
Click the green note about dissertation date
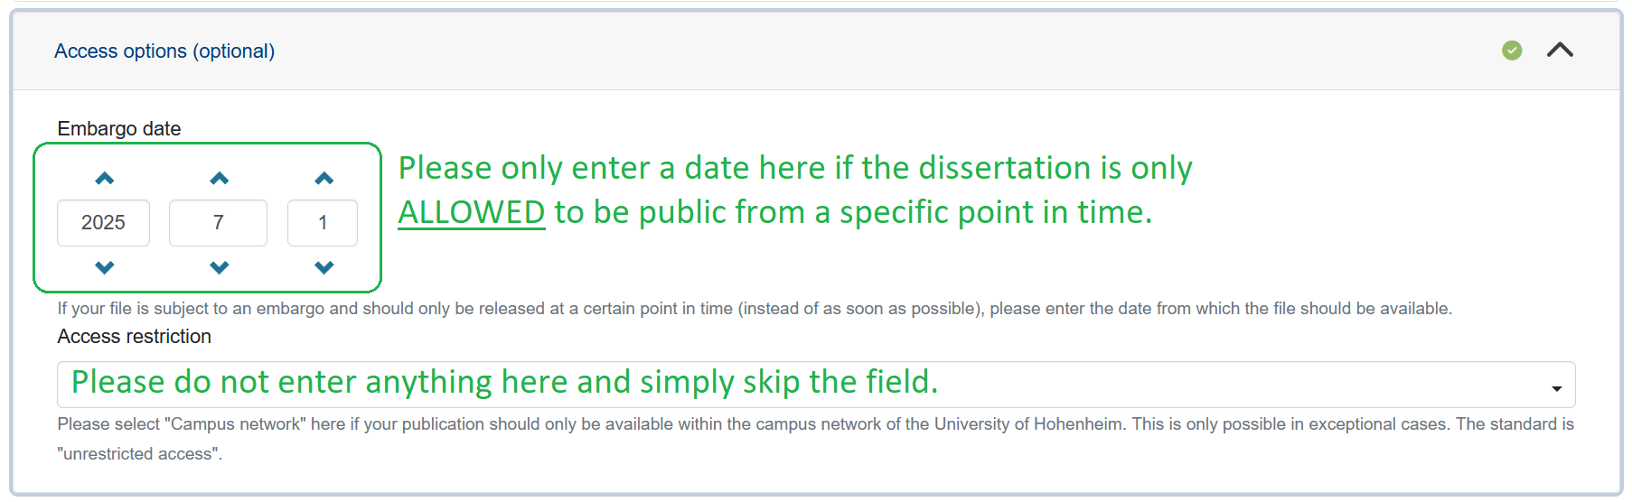(795, 169)
